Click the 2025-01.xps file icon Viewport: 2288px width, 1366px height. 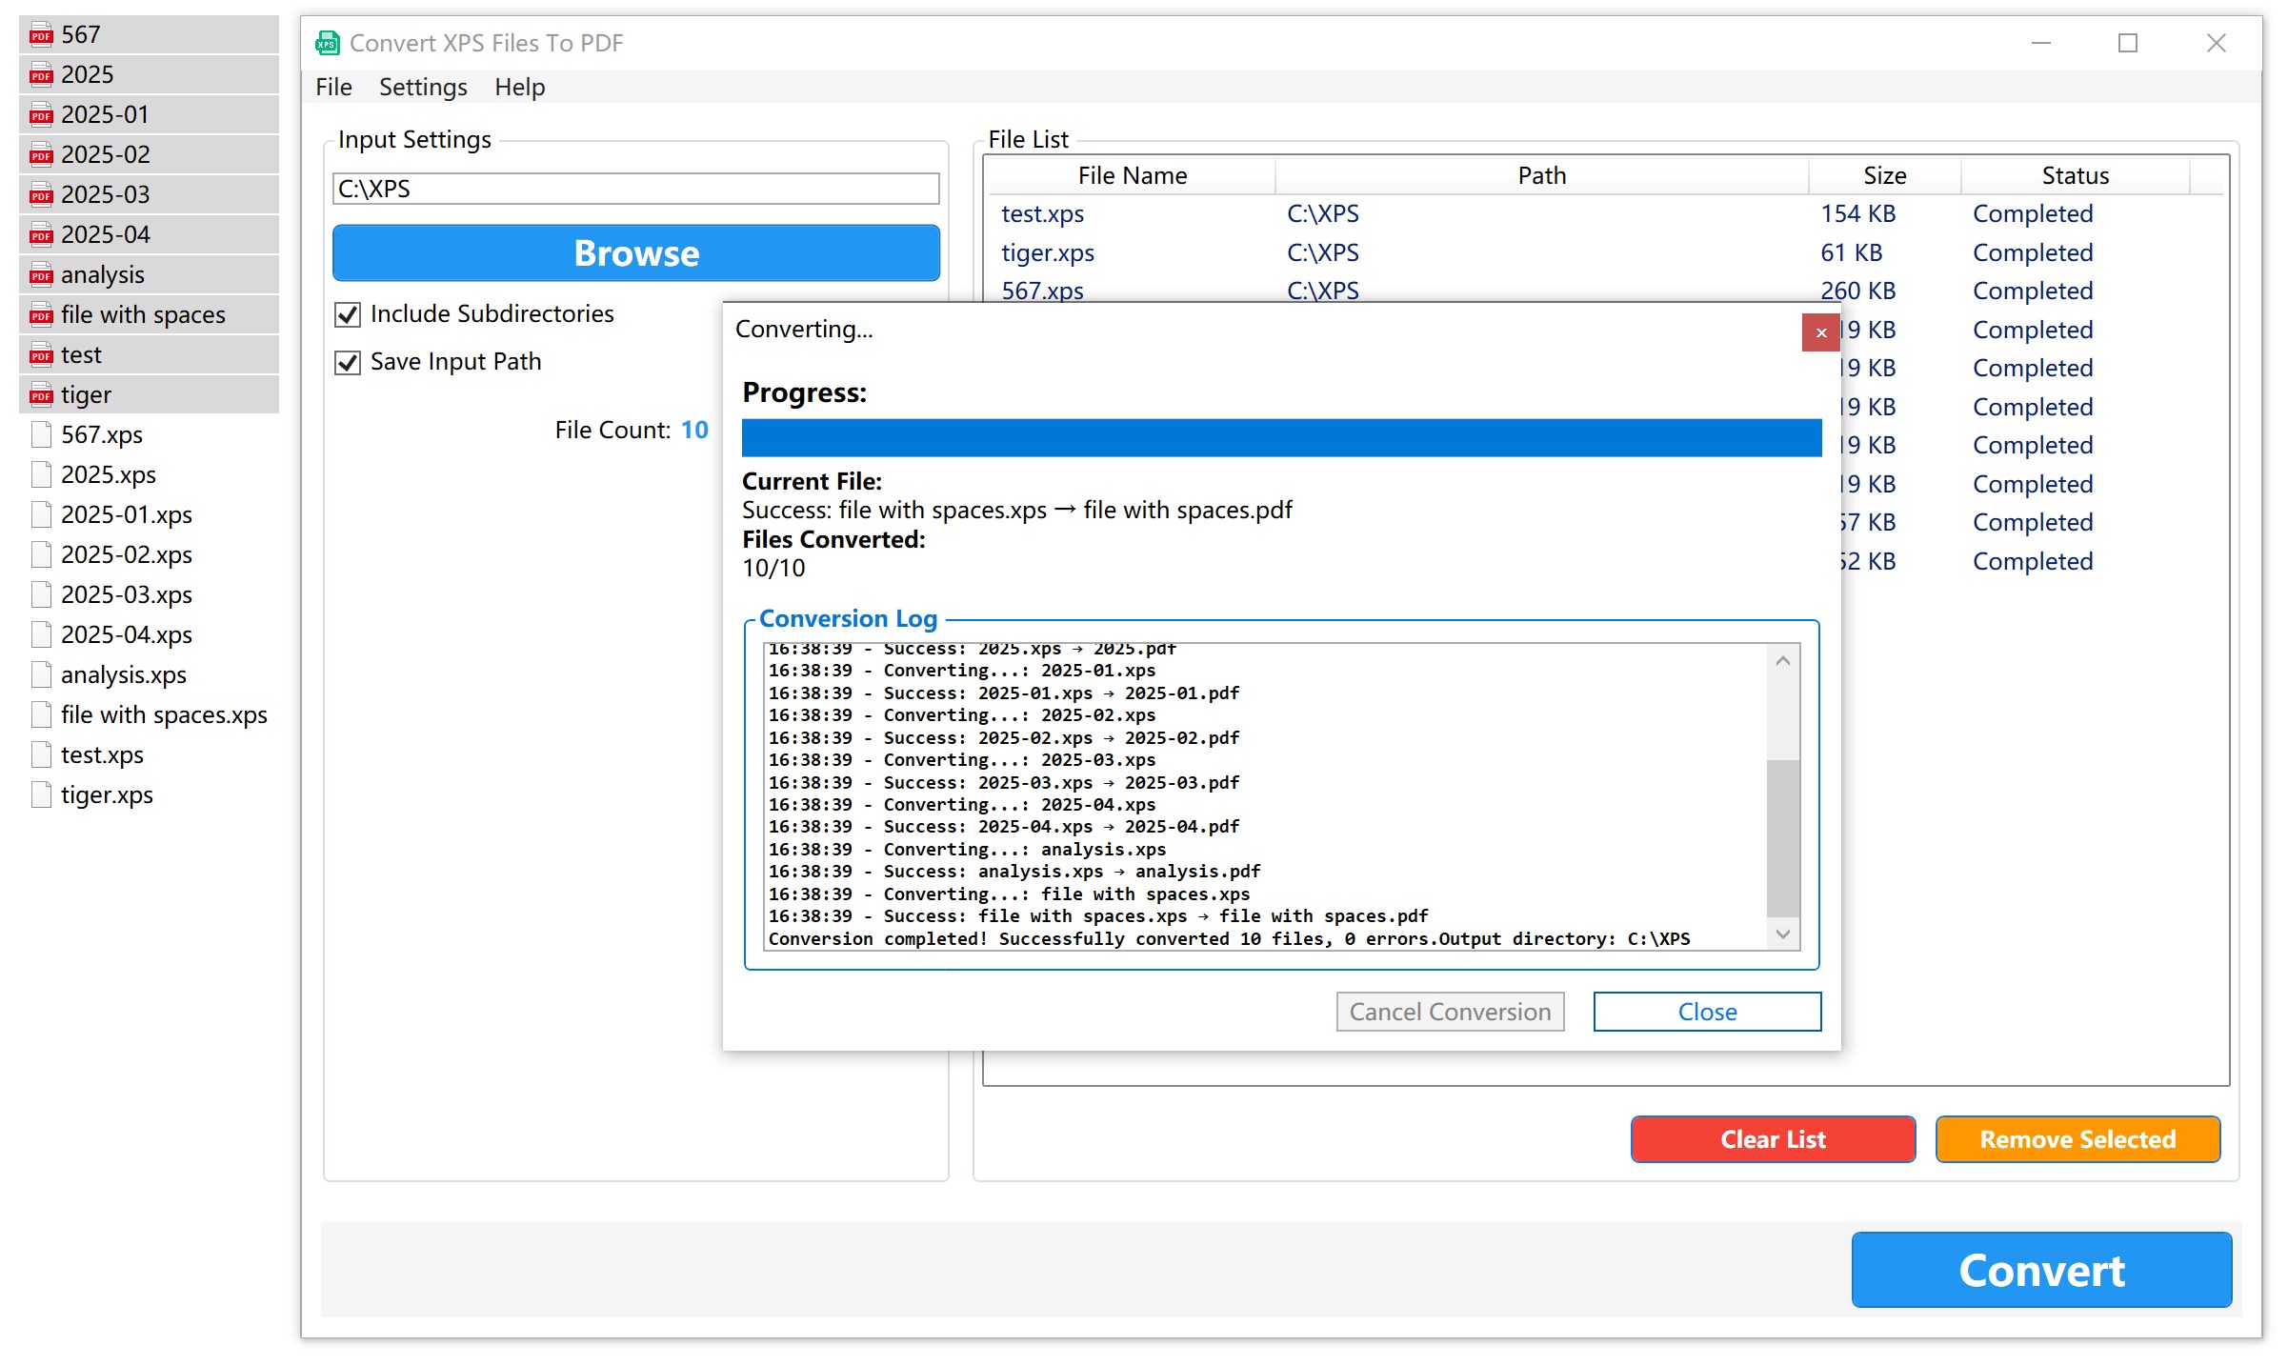pos(41,514)
